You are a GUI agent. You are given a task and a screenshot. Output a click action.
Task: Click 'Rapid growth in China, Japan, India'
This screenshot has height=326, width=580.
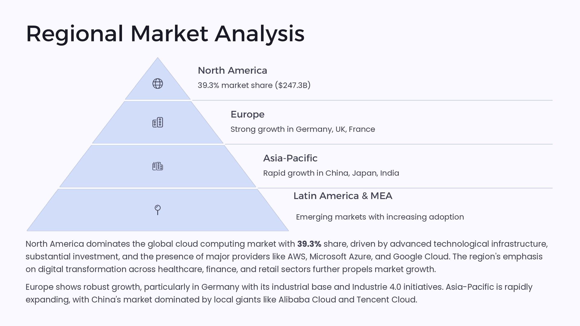331,173
